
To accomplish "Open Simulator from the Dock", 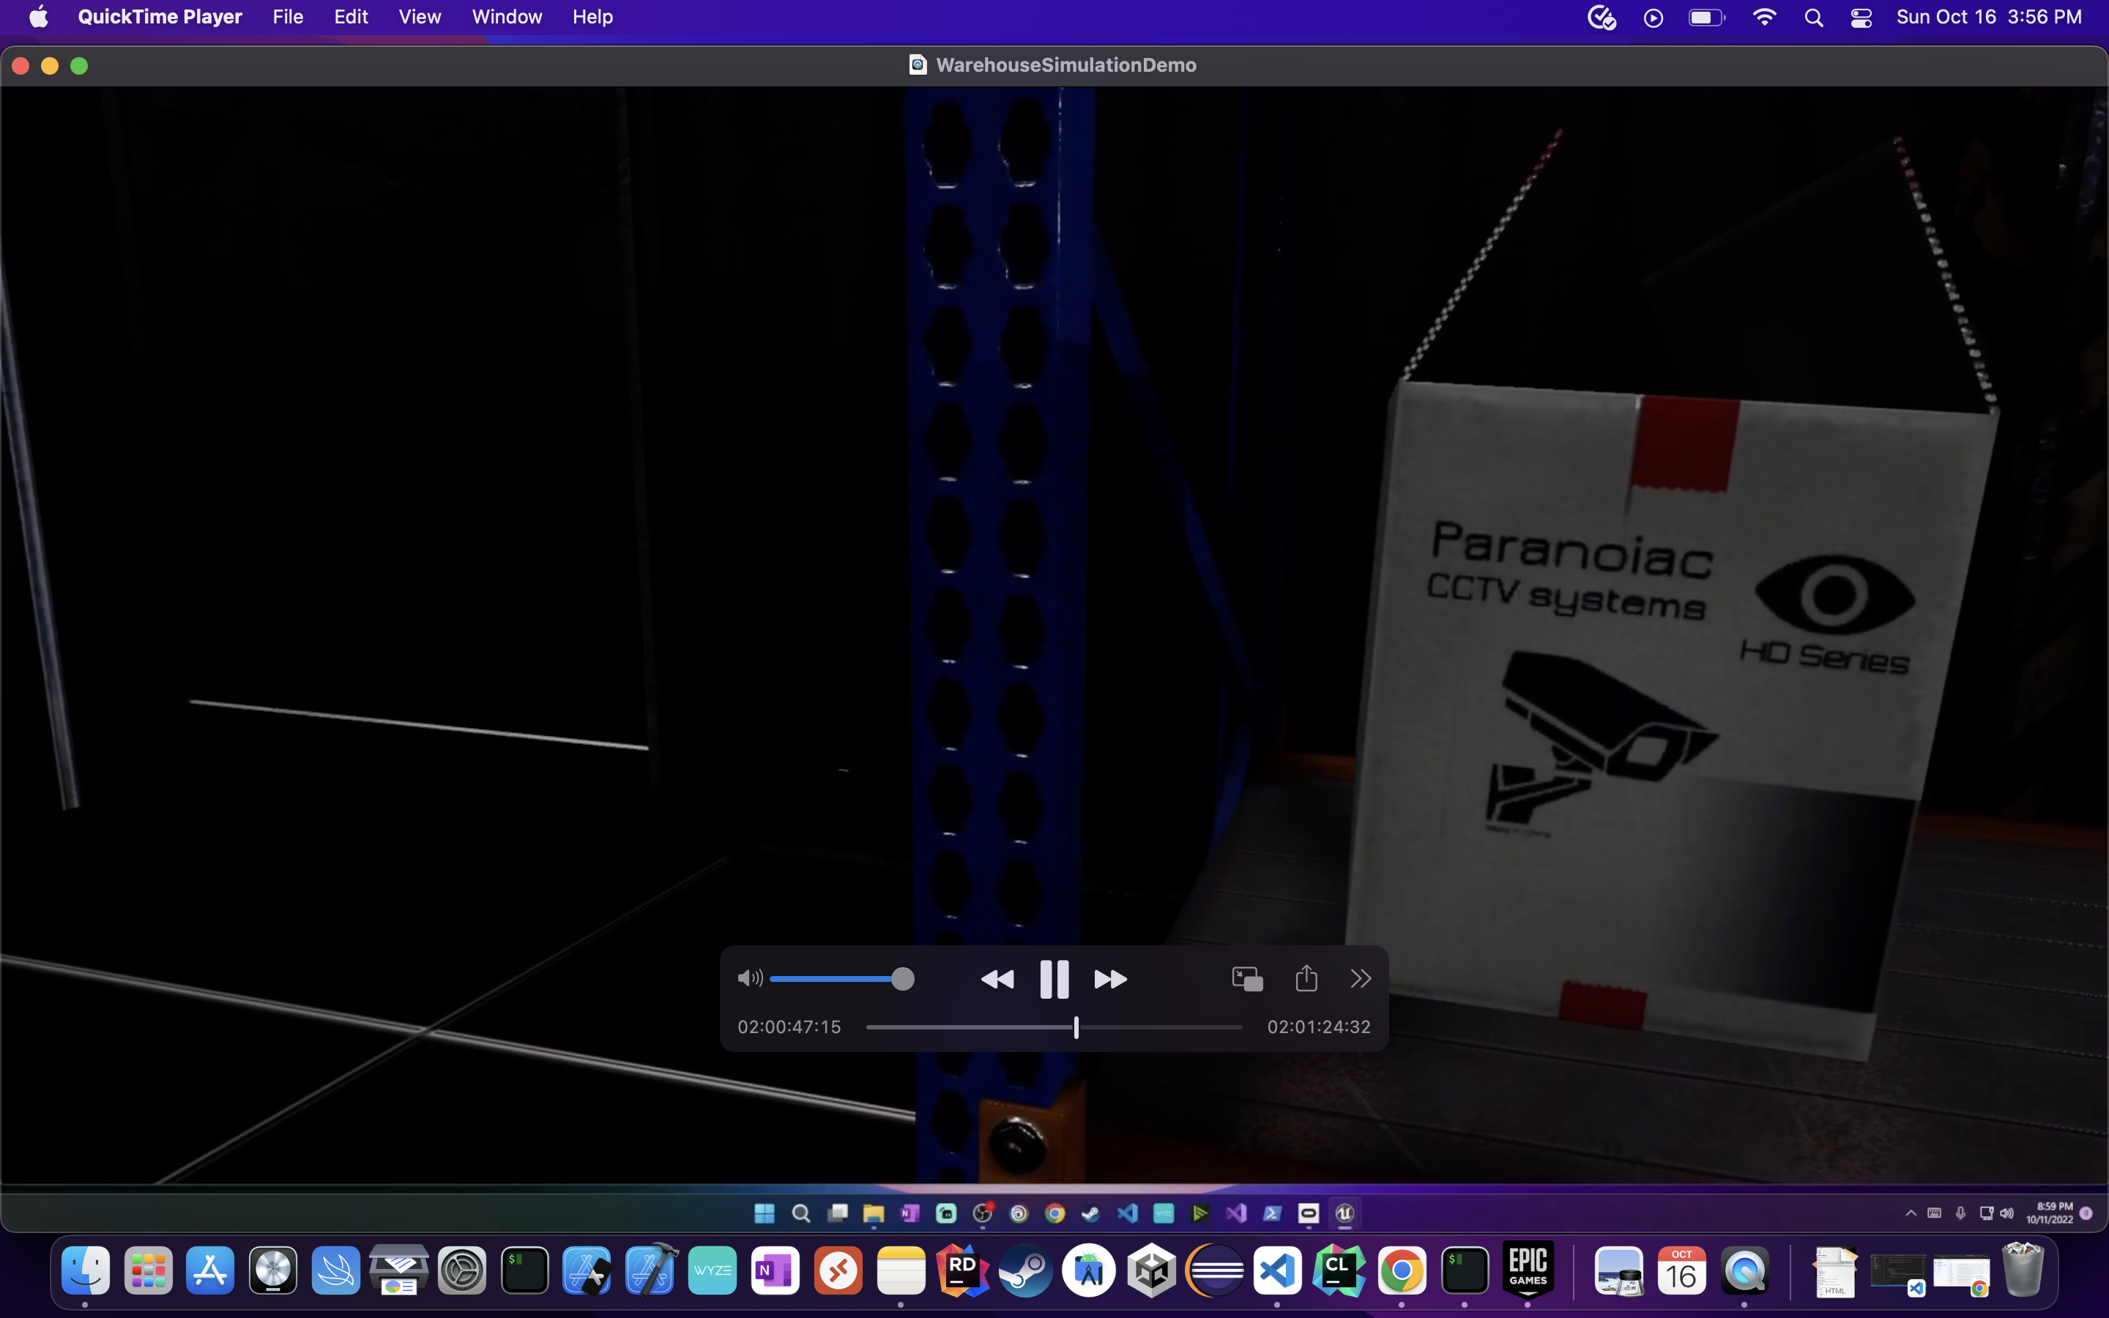I will [587, 1271].
